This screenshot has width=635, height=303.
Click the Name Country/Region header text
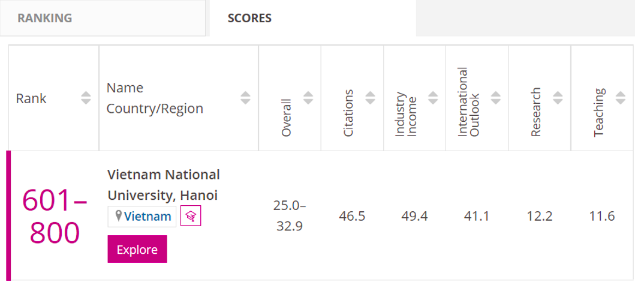pyautogui.click(x=155, y=98)
